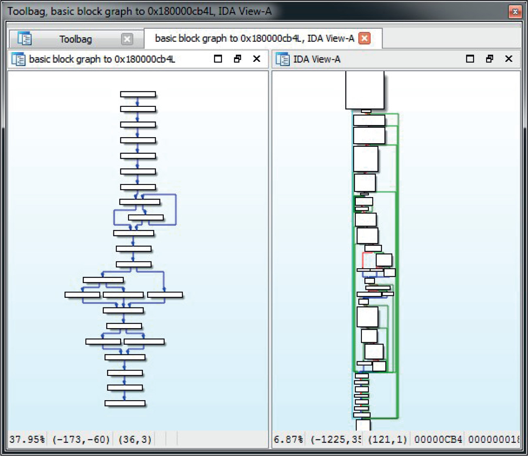Screen dimensions: 528x456
Task: Close the IDA View-A panel
Action: coord(509,59)
